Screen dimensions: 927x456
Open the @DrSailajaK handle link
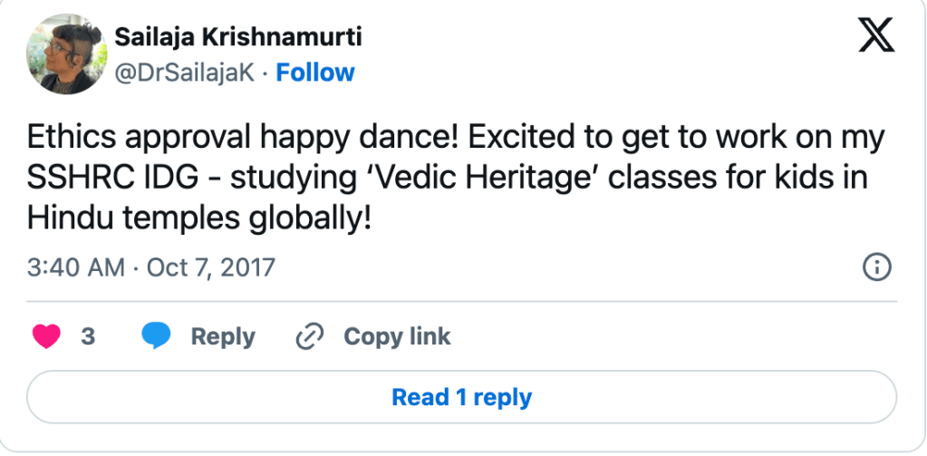coord(184,73)
